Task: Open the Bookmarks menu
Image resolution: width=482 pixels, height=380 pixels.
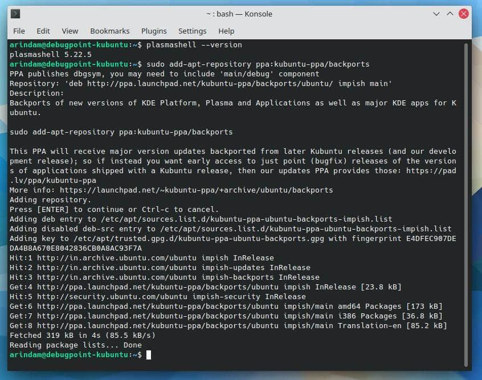Action: (x=110, y=31)
